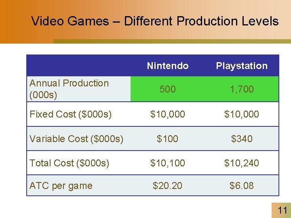Image resolution: width=291 pixels, height=218 pixels.
Task: Select the Fixed Cost ($000s) label
Action: pyautogui.click(x=70, y=114)
